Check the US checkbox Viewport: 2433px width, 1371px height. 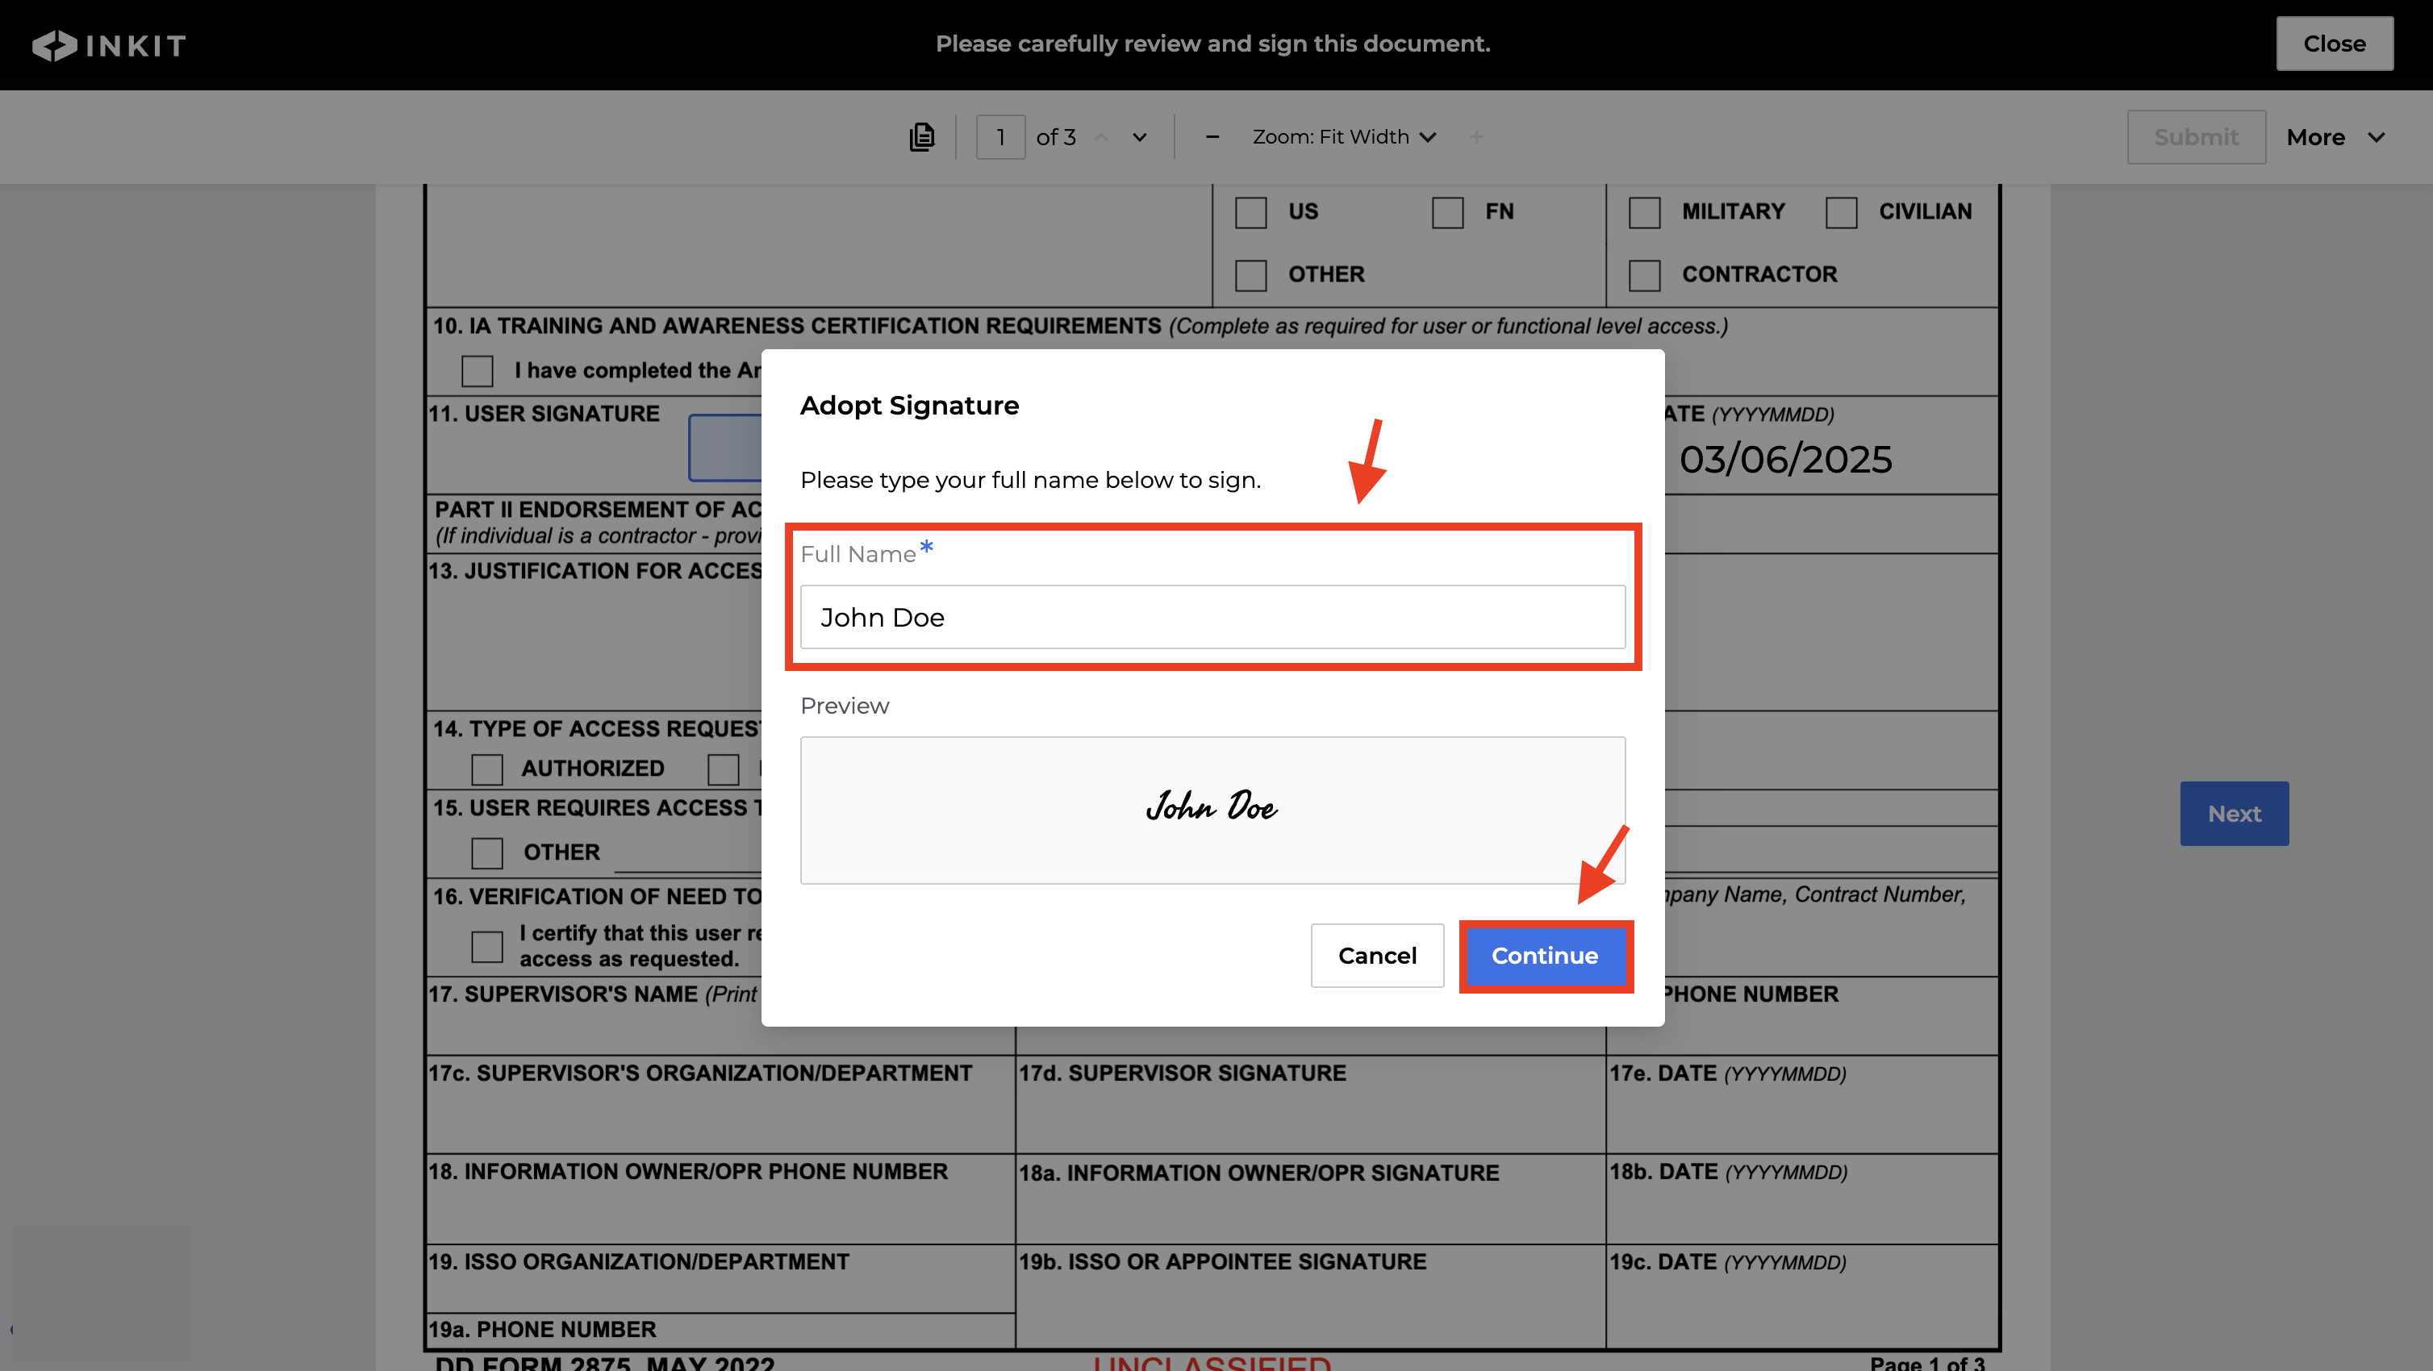1250,212
